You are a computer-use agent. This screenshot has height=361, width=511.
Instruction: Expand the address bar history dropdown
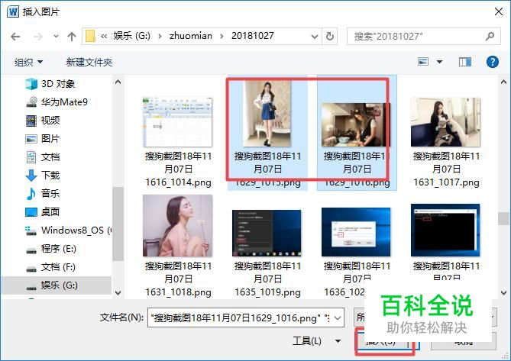coord(315,37)
